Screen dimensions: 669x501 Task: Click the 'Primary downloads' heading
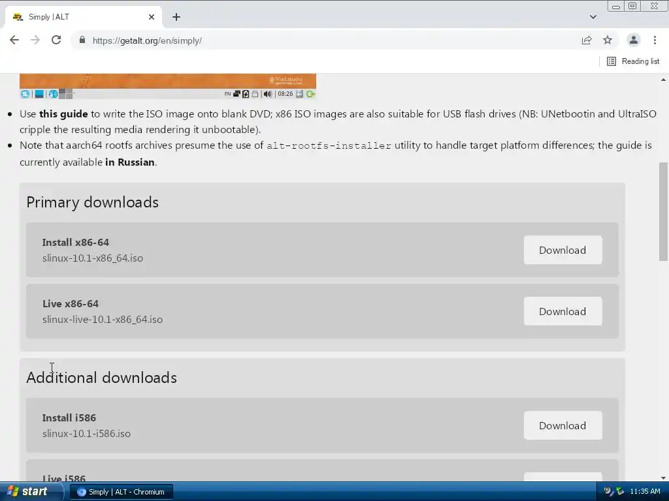(x=93, y=202)
